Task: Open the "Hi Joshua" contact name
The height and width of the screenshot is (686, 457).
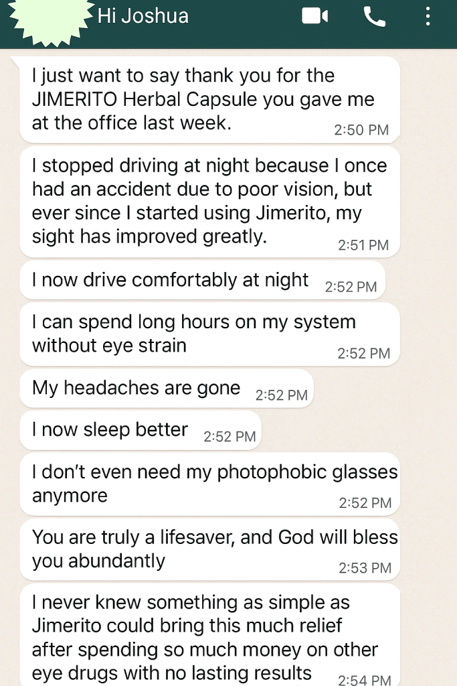Action: click(143, 16)
